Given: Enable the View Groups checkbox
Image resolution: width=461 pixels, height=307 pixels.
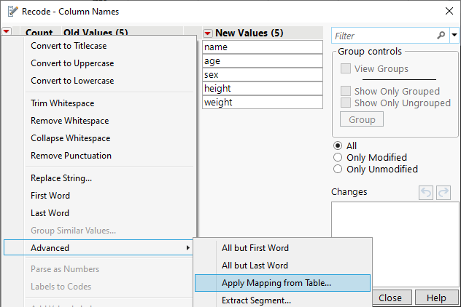Looking at the screenshot, I should pyautogui.click(x=346, y=68).
